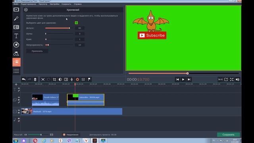Open clip properties gear icon

point(77,79)
